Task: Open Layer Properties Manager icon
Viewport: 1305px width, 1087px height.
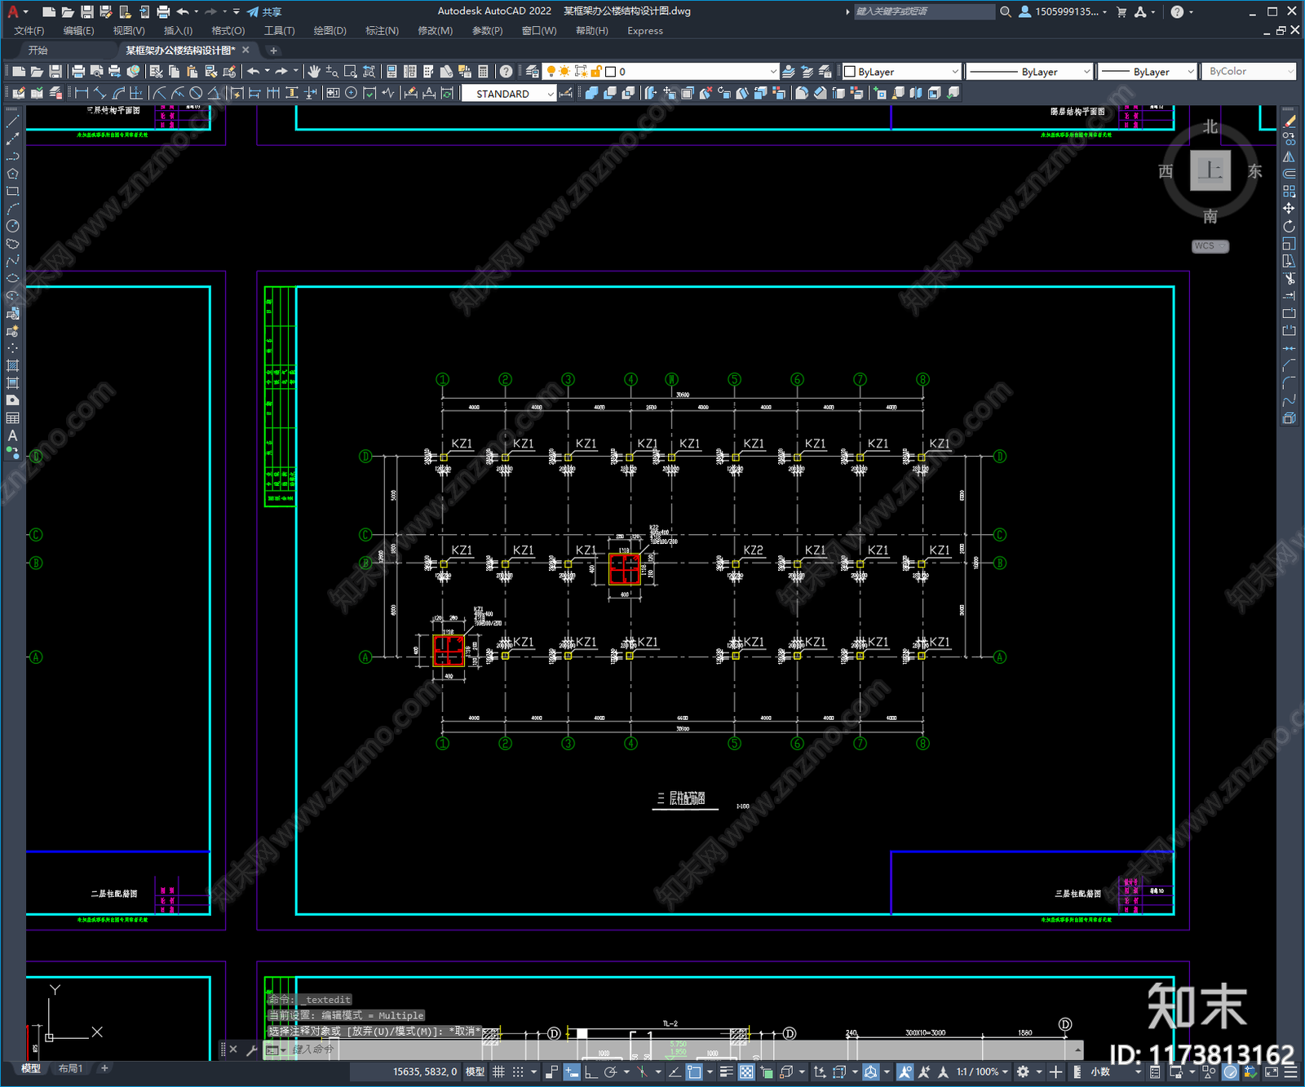Action: pyautogui.click(x=532, y=72)
